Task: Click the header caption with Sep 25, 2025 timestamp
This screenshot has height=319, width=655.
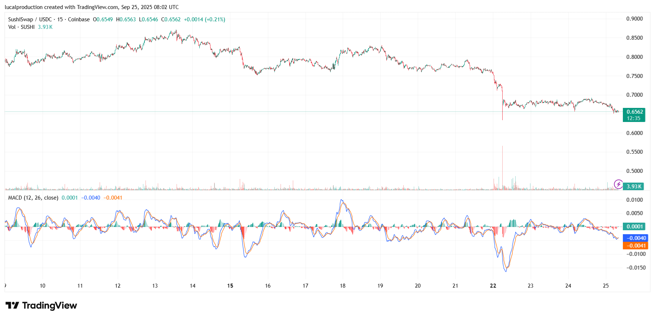Action: 92,7
